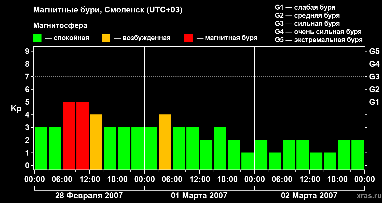Click the 'G3 — сильная буря' legend line
382x203 pixels.
coord(307,24)
